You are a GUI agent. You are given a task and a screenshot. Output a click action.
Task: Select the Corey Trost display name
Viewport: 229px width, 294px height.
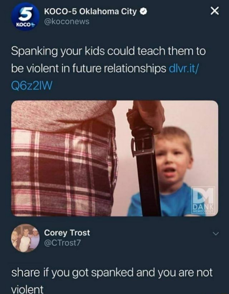pos(67,233)
